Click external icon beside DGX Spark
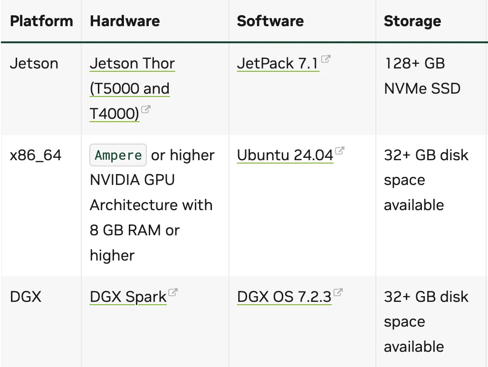 [173, 292]
